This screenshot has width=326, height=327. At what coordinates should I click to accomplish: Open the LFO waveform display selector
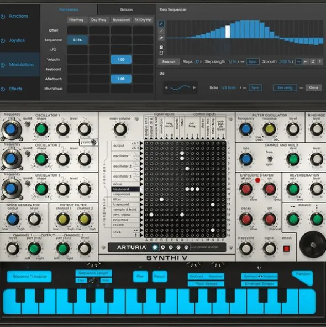point(180,87)
